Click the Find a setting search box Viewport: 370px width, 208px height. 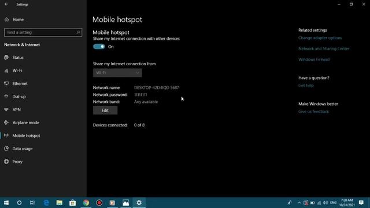(43, 32)
